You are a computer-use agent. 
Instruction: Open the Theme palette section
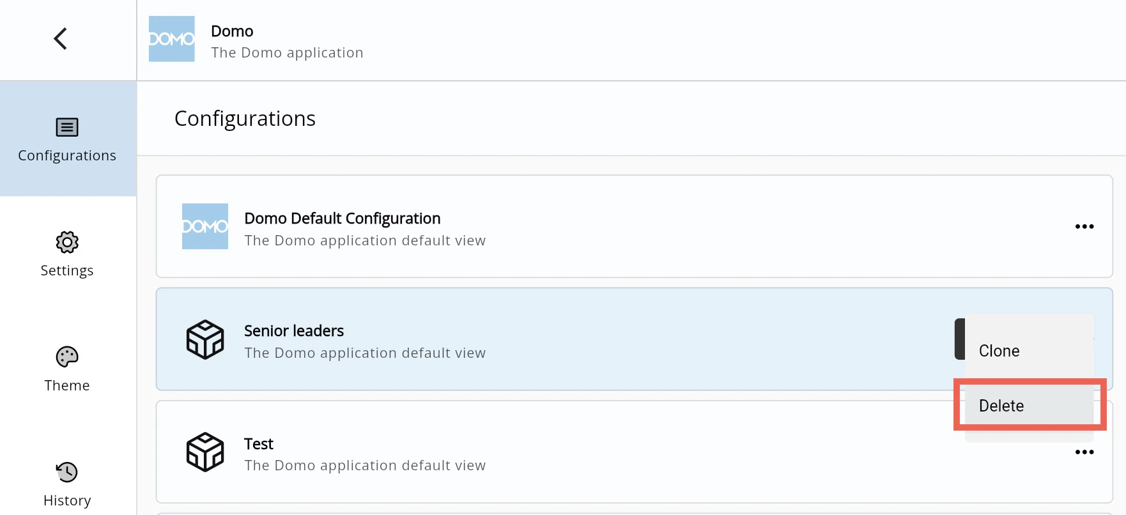[x=67, y=369]
